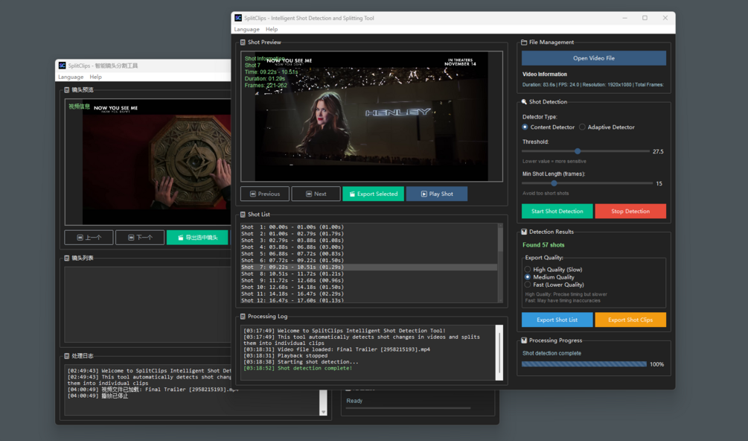Open the Language menu in Chinese window
This screenshot has width=748, height=441.
pos(71,77)
